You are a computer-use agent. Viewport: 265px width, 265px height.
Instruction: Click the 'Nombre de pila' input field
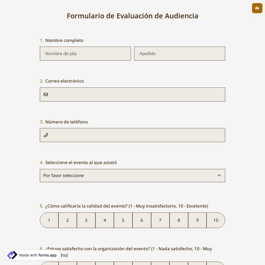coord(85,54)
